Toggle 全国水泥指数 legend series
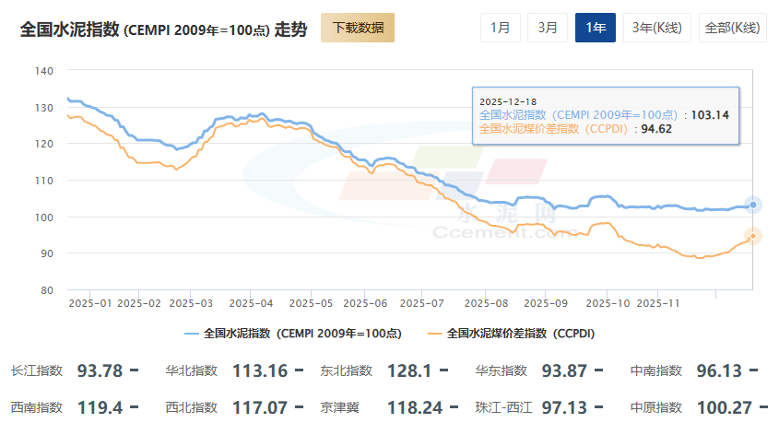The height and width of the screenshot is (423, 779). [x=293, y=334]
